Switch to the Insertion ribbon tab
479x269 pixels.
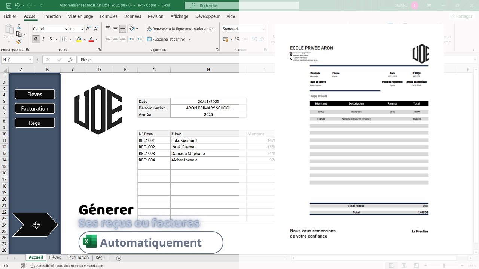52,16
